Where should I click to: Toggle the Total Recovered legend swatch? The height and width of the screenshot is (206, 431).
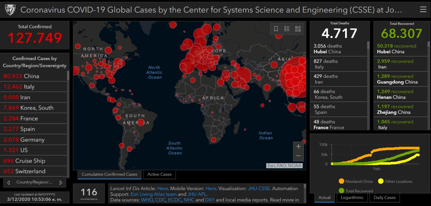341,191
